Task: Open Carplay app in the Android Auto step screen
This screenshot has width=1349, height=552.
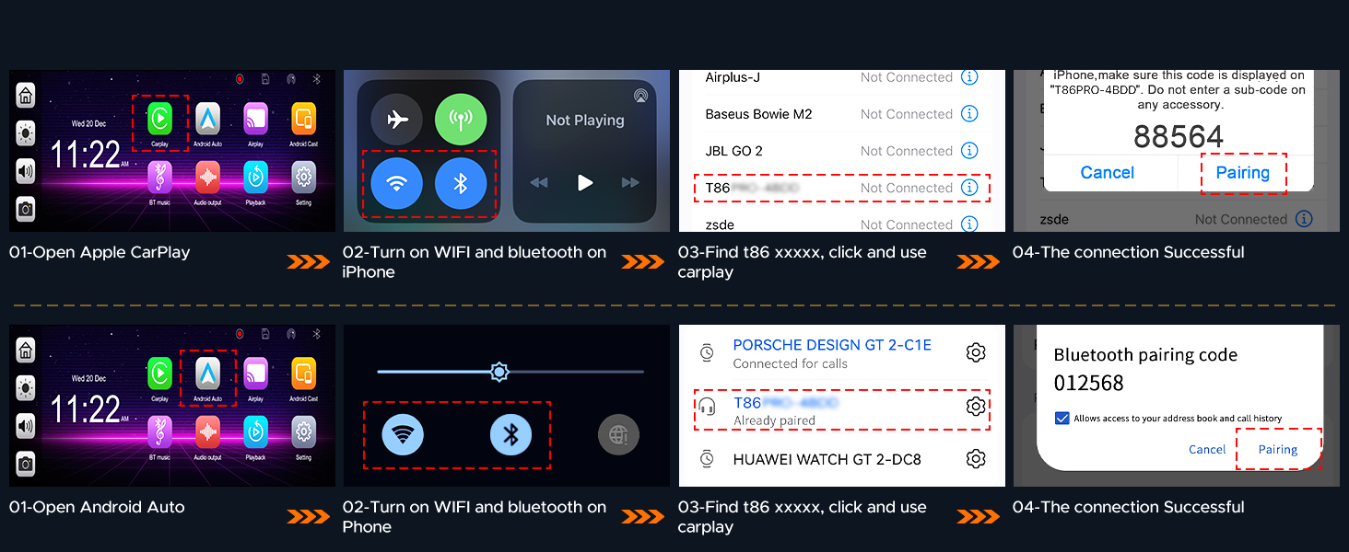Action: pyautogui.click(x=160, y=373)
